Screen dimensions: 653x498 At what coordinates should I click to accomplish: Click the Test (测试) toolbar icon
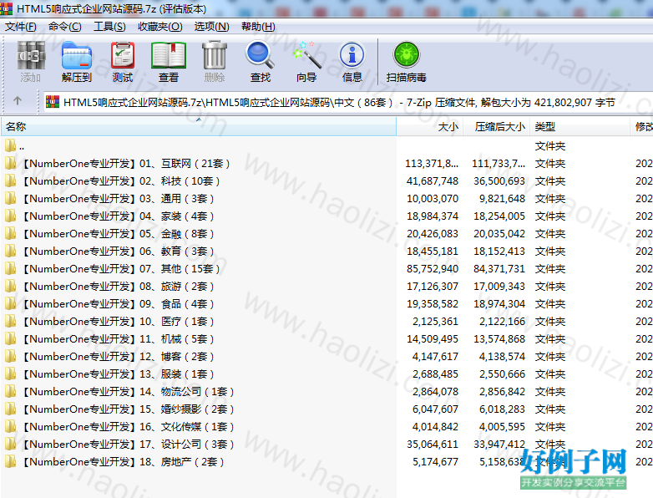click(x=123, y=55)
